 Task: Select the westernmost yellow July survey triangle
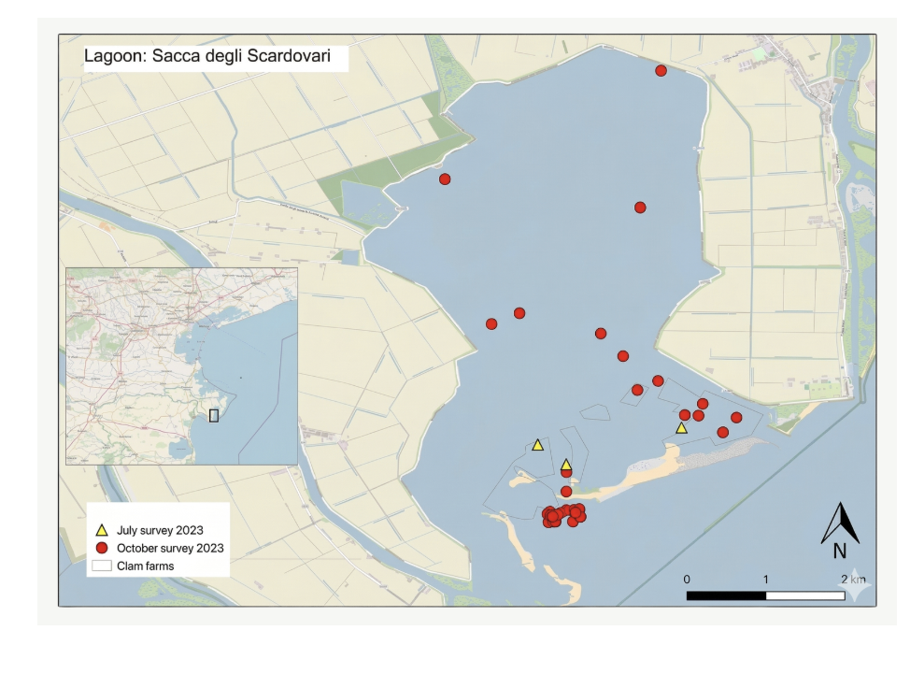click(537, 445)
